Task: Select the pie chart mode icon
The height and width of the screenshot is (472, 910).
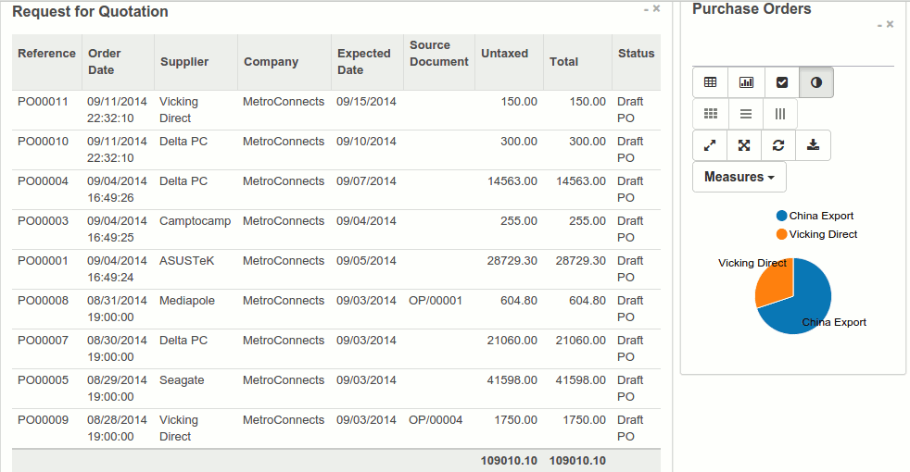Action: point(816,82)
